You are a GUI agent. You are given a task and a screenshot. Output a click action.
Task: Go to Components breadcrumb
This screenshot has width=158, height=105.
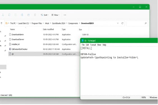73,23
